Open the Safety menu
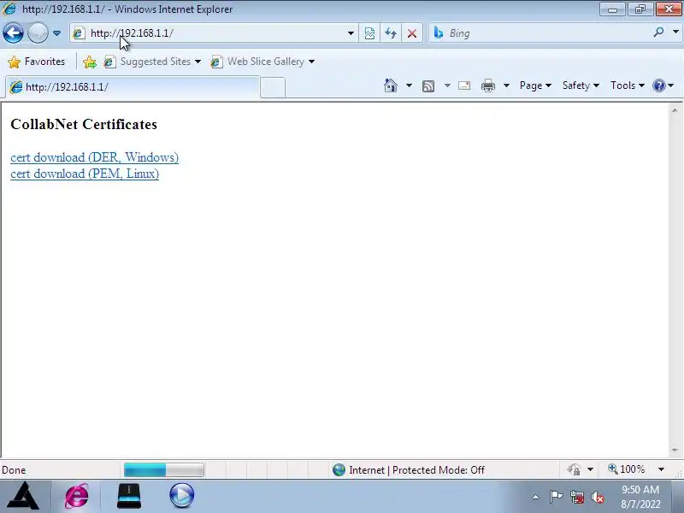 click(x=581, y=85)
